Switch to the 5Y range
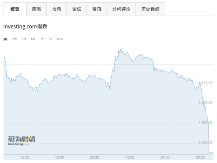The width and height of the screenshot is (217, 163). 51,39
